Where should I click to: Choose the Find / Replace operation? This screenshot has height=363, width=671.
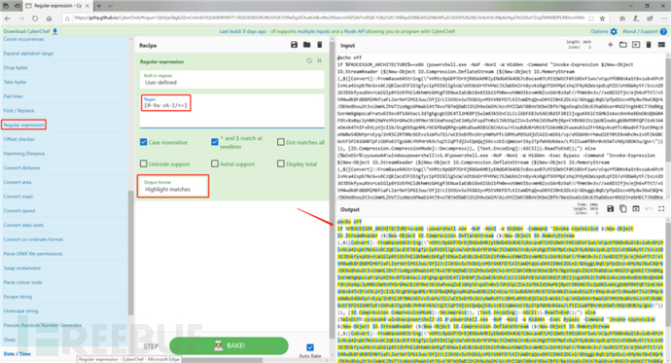18,110
